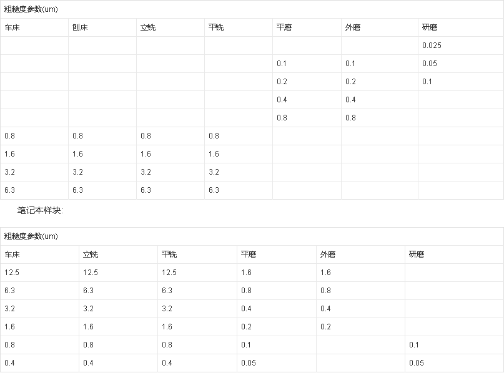Click 0.4 under 车床 in the bottom table
The width and height of the screenshot is (504, 373).
click(9, 363)
